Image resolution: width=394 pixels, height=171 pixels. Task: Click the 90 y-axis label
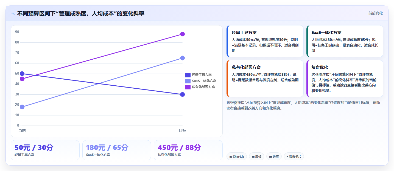coord(17,32)
